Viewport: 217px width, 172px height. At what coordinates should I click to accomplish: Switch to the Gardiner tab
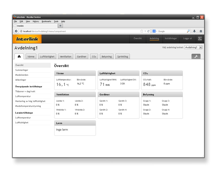click(x=82, y=57)
